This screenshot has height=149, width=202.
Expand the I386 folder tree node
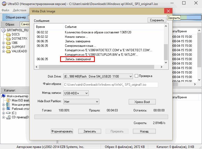[x=3, y=43]
